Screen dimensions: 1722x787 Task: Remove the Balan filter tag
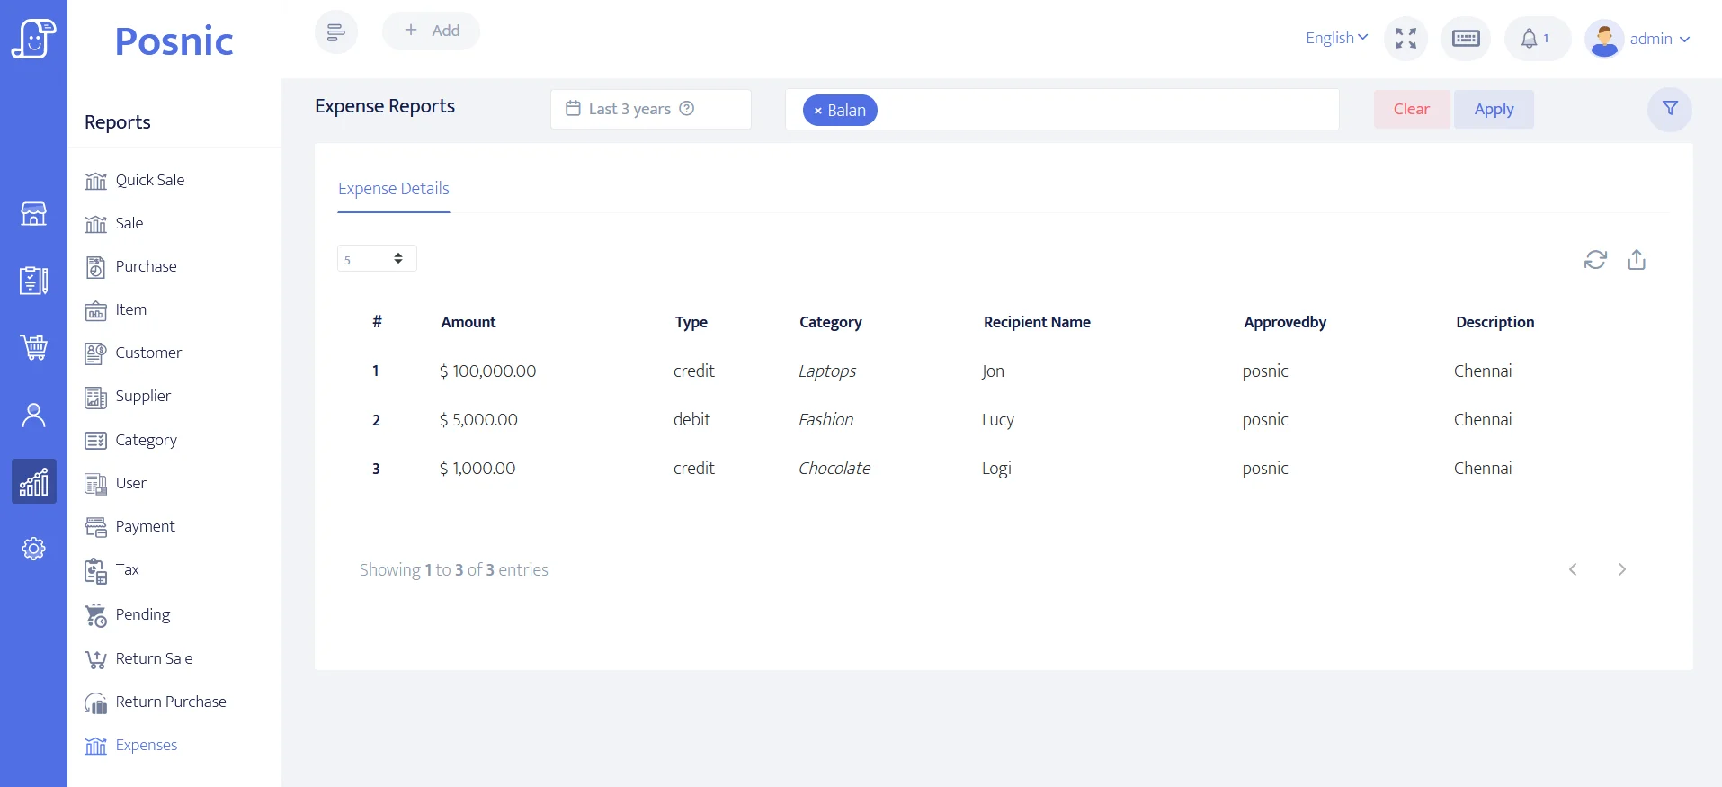817,111
